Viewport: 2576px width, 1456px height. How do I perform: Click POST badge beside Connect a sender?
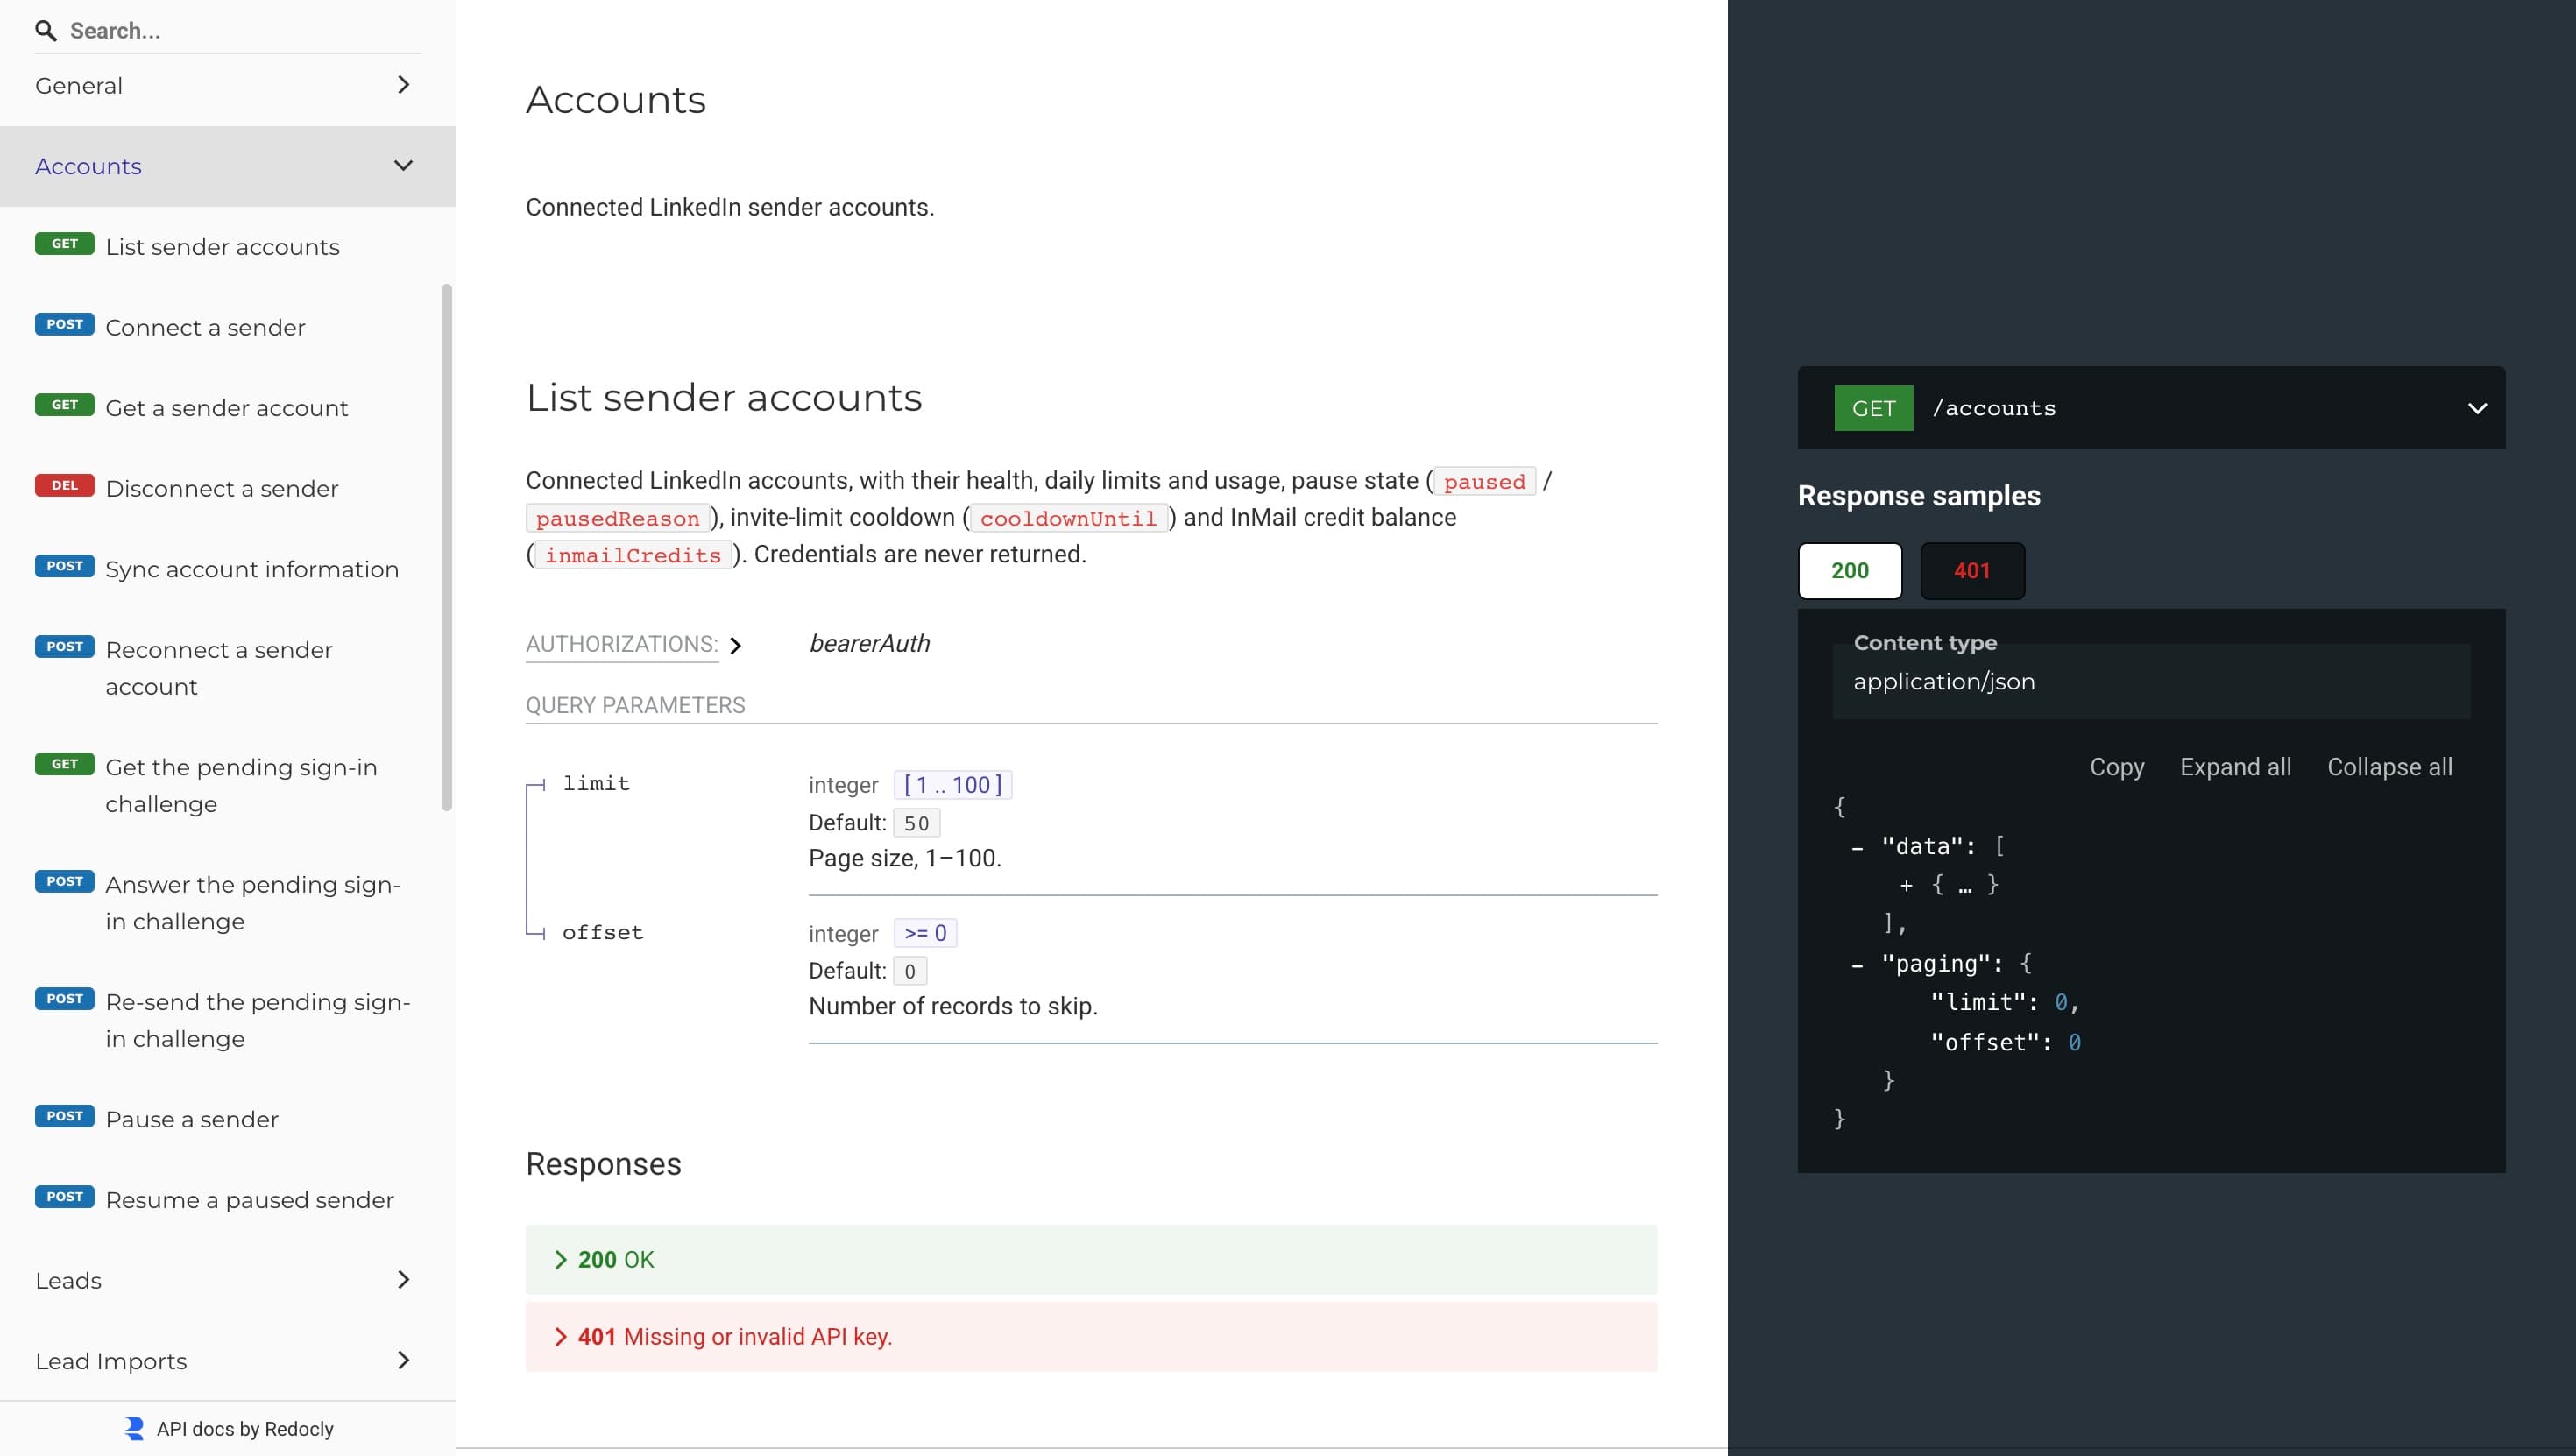pos(65,324)
